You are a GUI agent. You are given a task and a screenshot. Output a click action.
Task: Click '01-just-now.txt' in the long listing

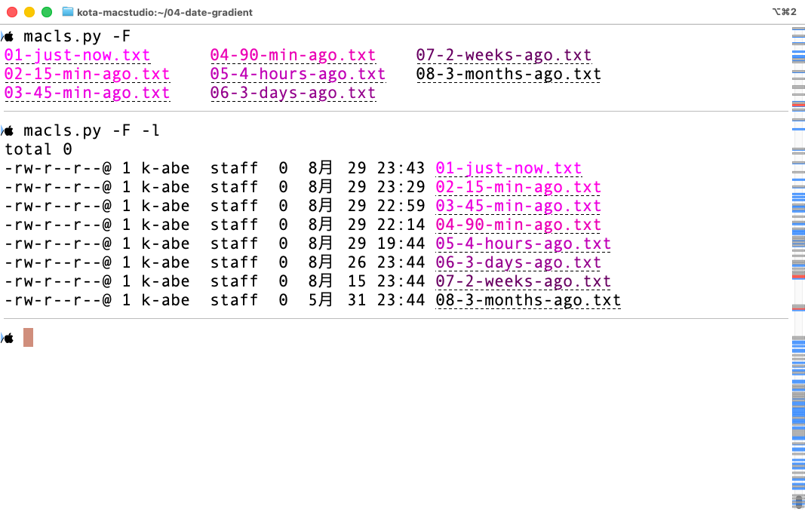point(509,169)
